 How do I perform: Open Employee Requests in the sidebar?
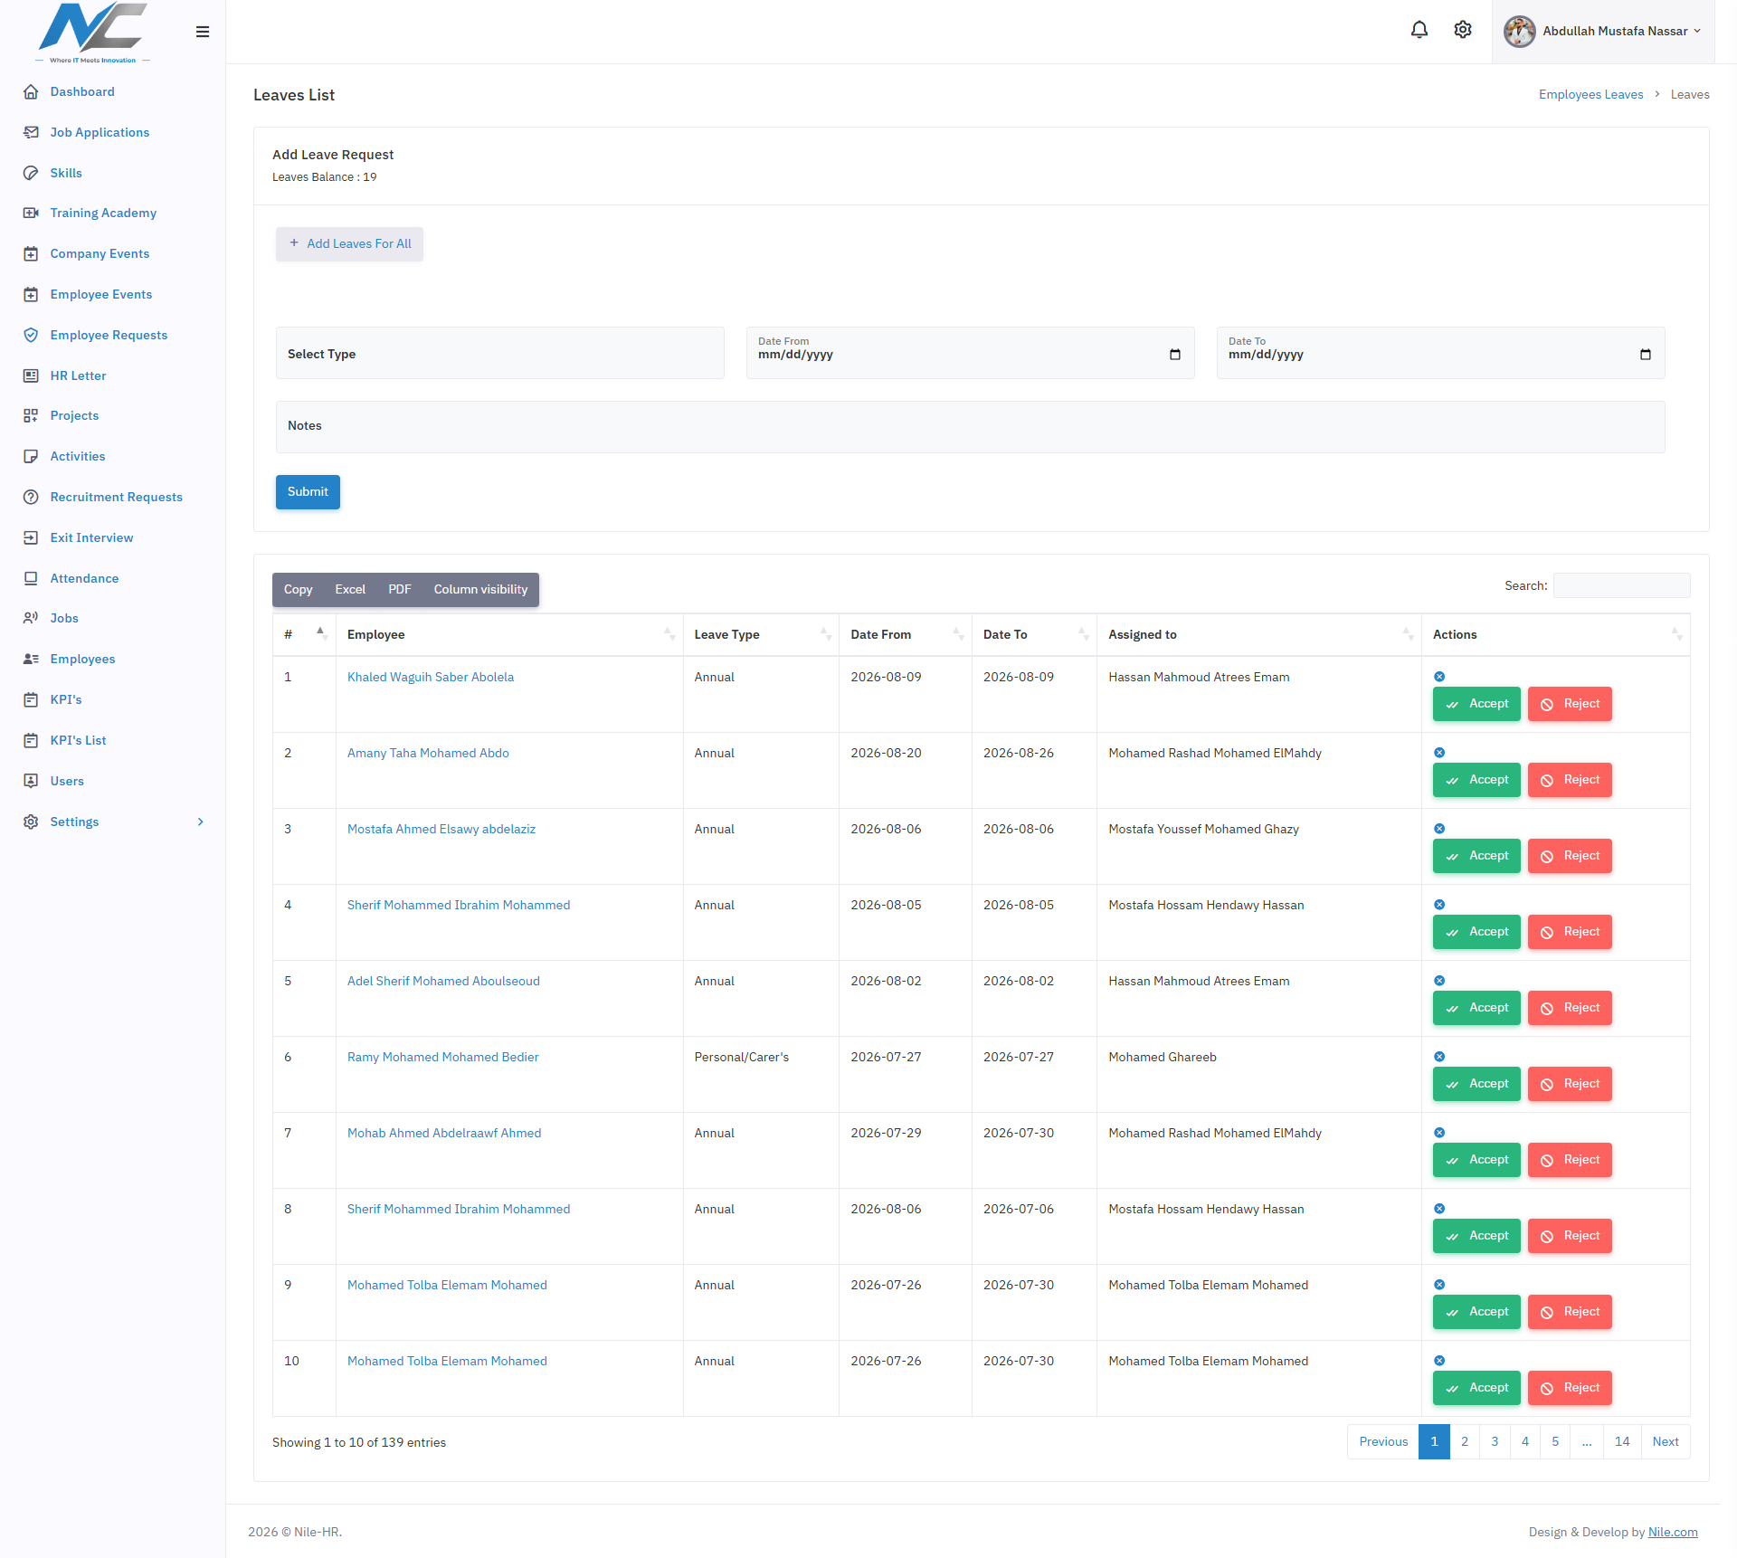pos(109,335)
